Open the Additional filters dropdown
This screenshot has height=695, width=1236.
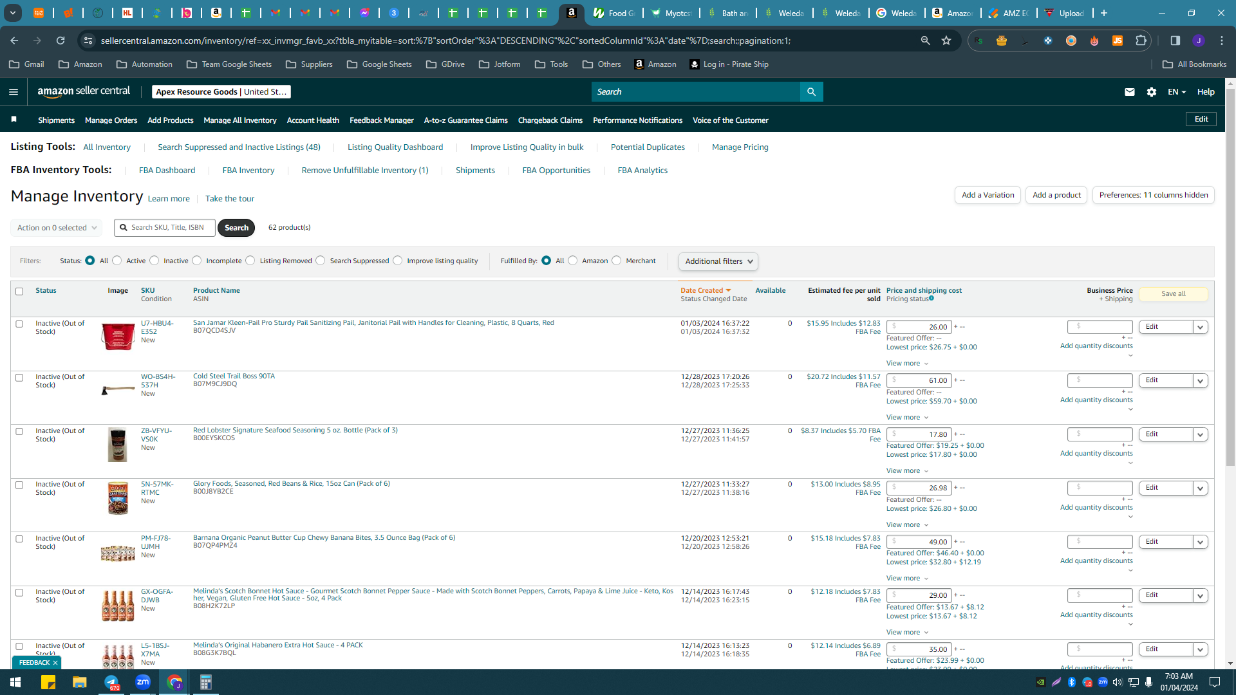(718, 261)
